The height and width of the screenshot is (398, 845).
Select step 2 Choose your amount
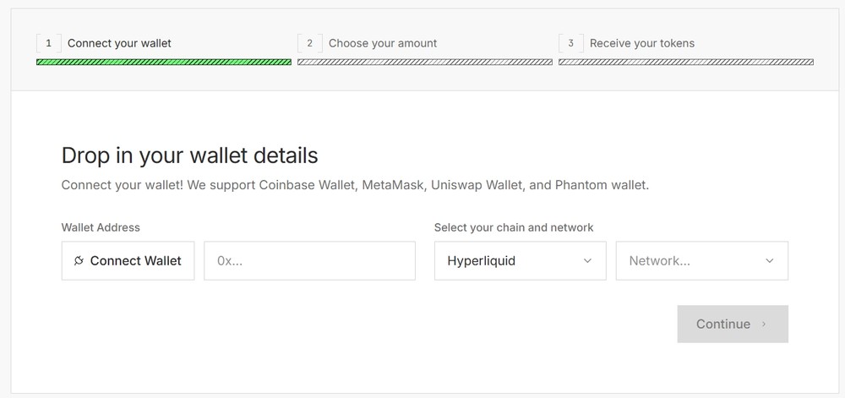tap(383, 43)
